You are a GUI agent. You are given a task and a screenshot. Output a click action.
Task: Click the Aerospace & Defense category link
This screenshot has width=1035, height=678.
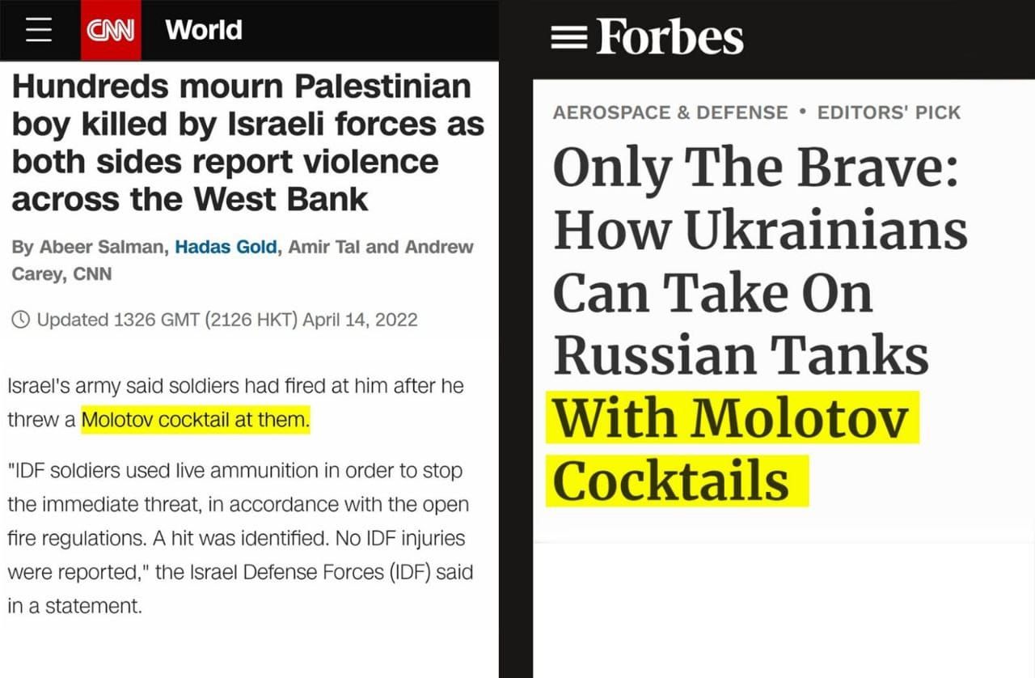coord(670,112)
